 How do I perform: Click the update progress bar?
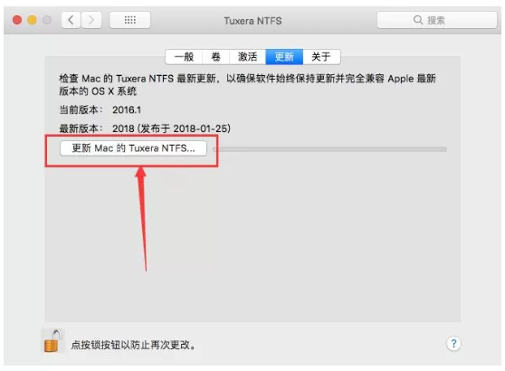click(x=329, y=149)
